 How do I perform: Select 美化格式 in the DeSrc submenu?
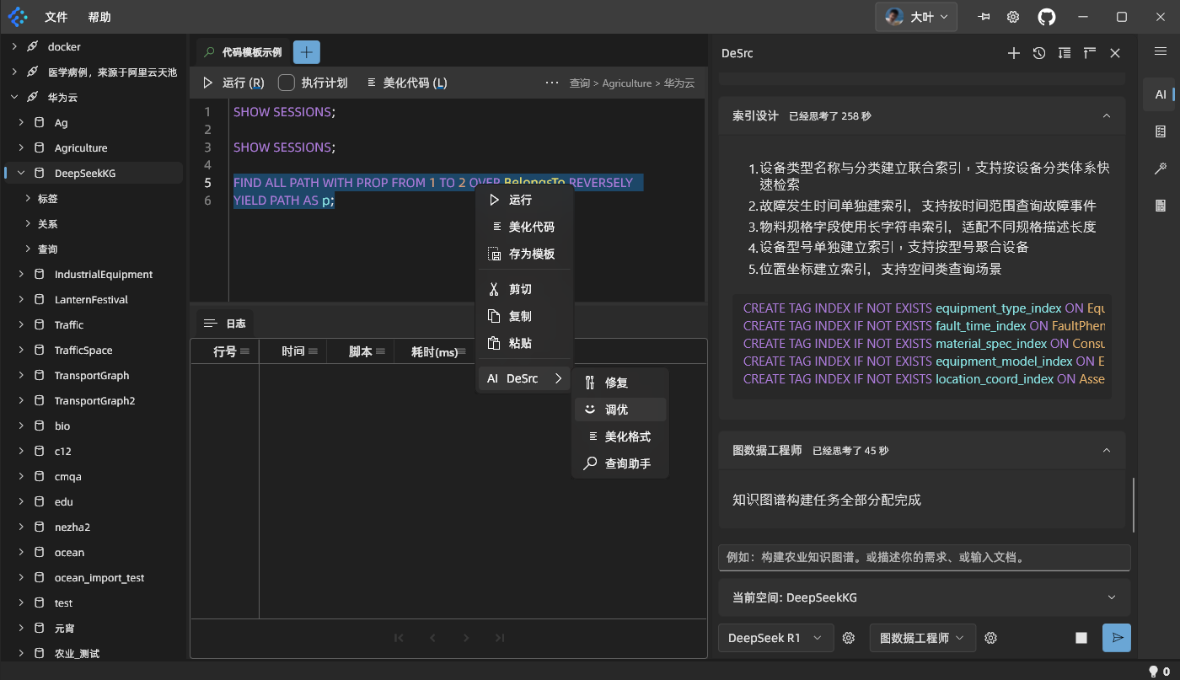tap(620, 436)
